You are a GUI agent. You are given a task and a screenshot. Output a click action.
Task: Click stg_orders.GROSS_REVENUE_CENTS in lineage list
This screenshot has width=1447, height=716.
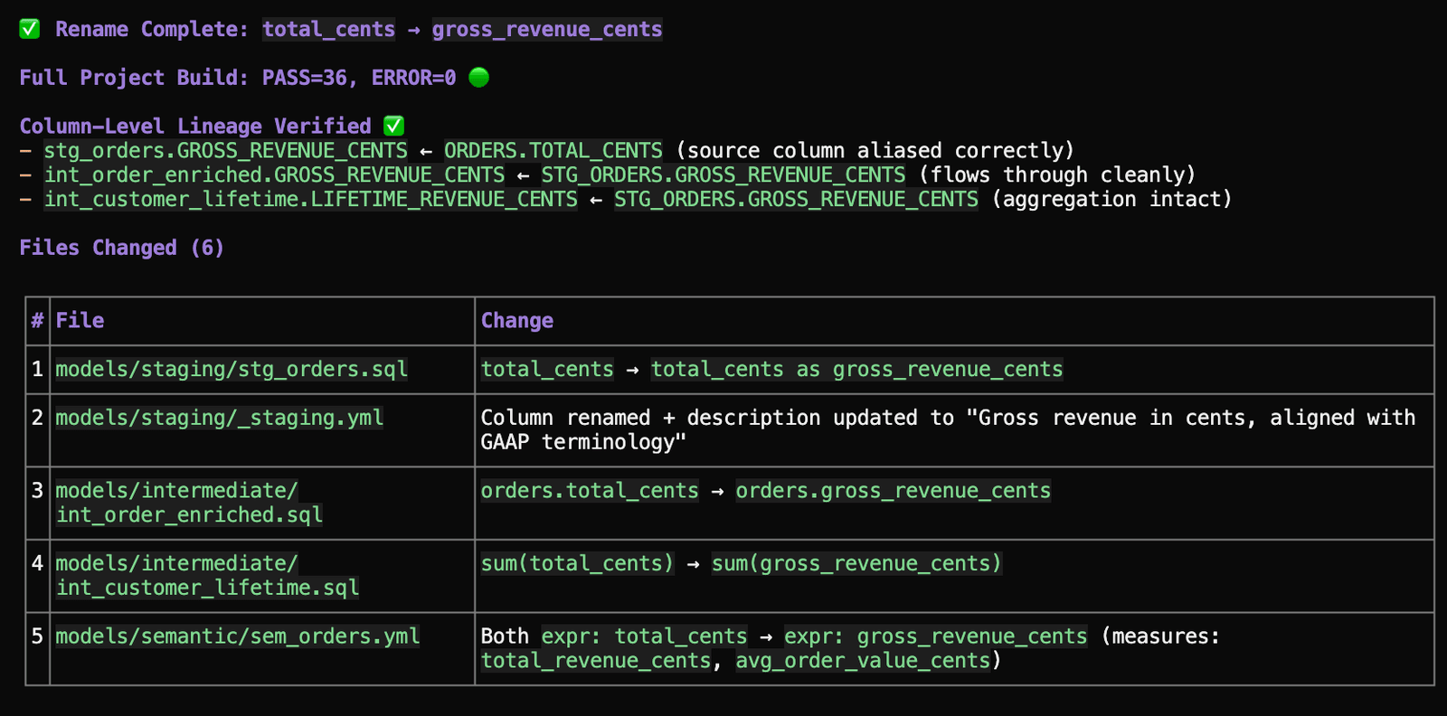226,150
